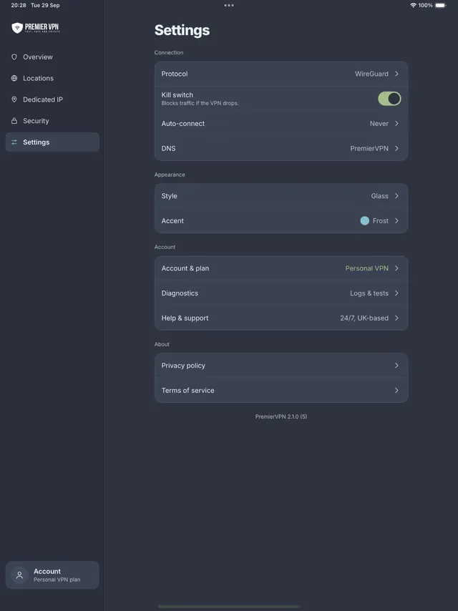The image size is (458, 611).
Task: Expand the Protocol row chevron
Action: 396,74
